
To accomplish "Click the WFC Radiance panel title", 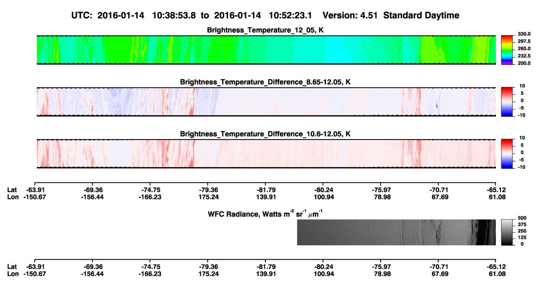I will coord(266,213).
